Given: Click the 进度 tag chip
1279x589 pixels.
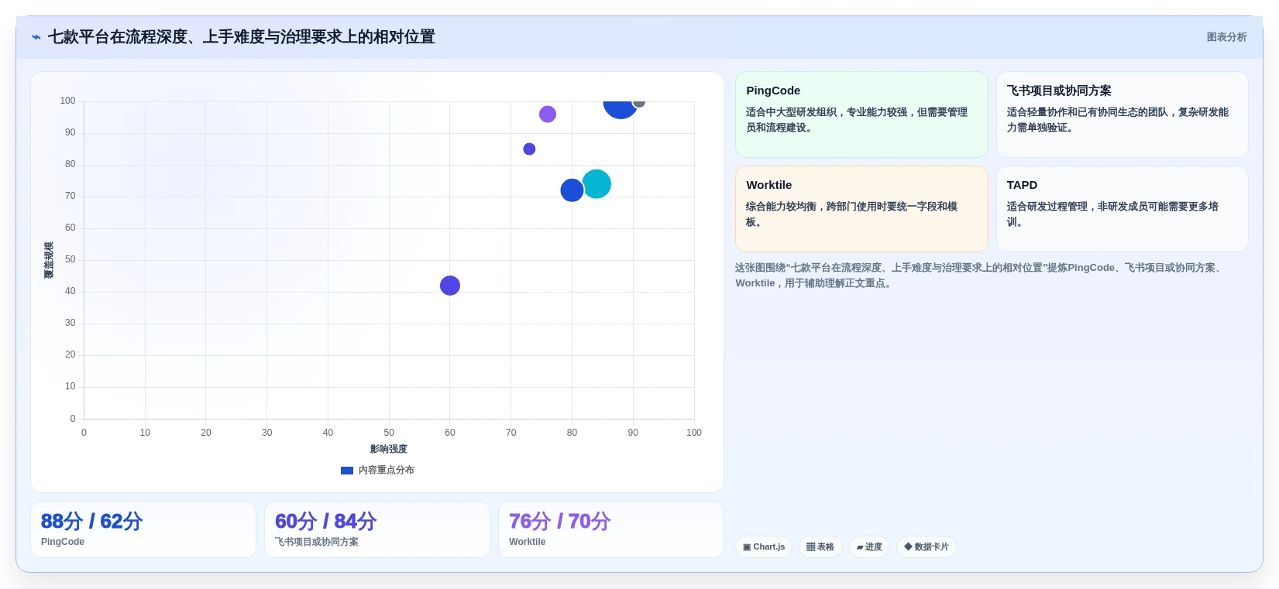Looking at the screenshot, I should pos(869,546).
